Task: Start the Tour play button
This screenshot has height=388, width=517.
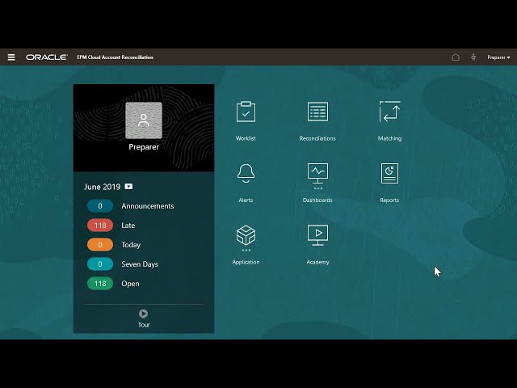Action: (x=144, y=314)
